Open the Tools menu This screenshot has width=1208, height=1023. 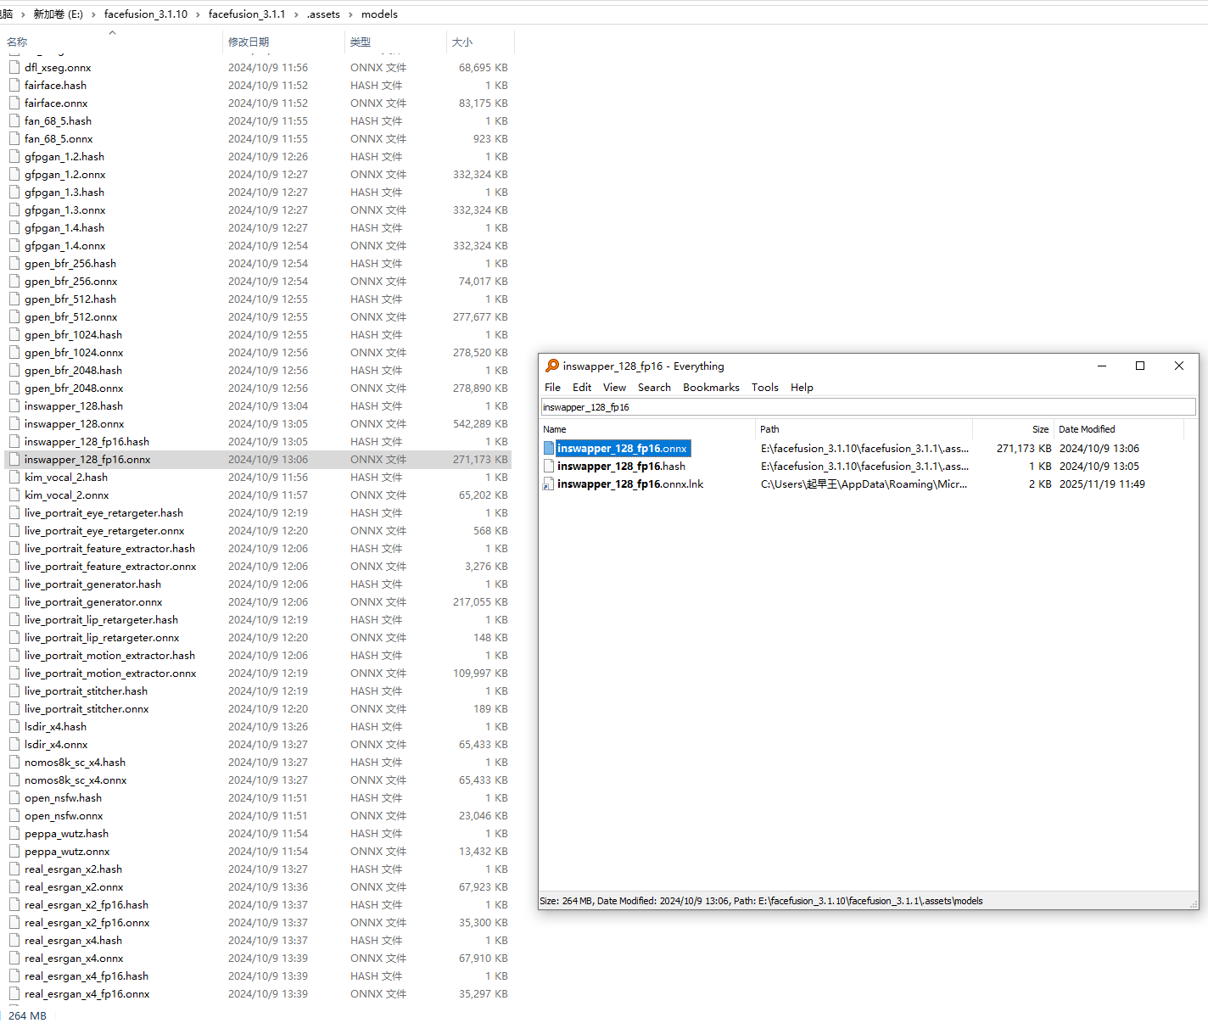click(764, 388)
